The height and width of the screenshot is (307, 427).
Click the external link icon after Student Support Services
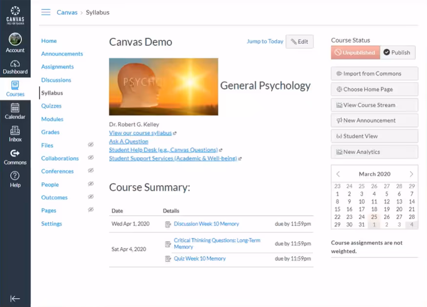(x=240, y=159)
